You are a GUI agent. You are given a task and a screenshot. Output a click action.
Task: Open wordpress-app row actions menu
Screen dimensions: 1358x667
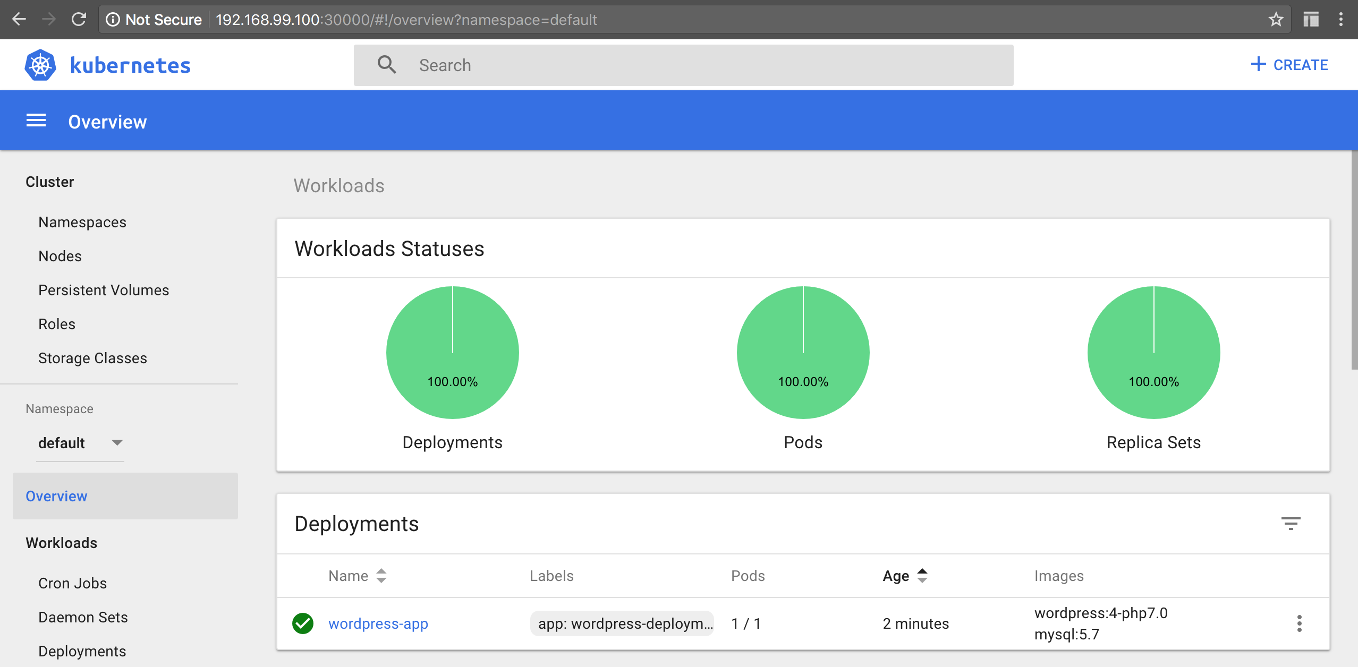click(1299, 623)
